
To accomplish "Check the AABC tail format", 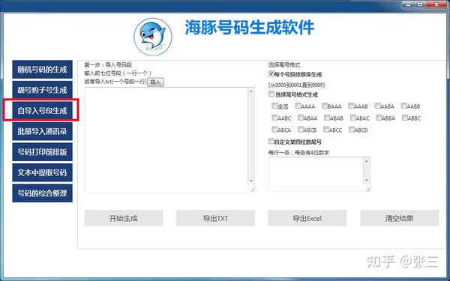I will [274, 118].
